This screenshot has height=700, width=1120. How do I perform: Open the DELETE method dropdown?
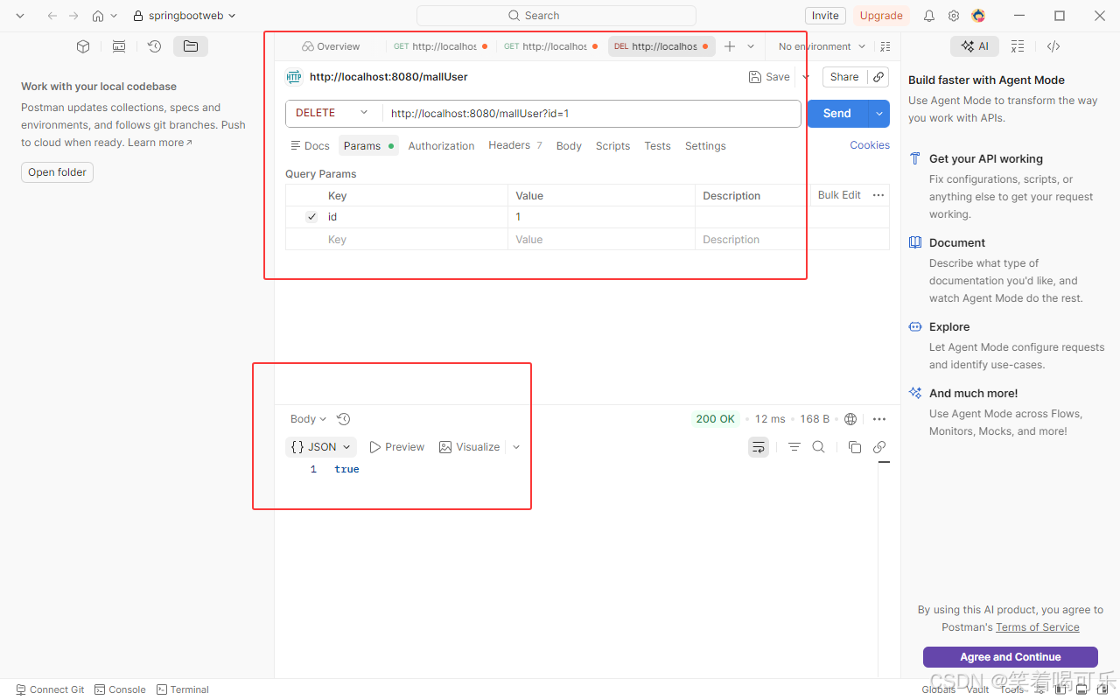(x=333, y=113)
